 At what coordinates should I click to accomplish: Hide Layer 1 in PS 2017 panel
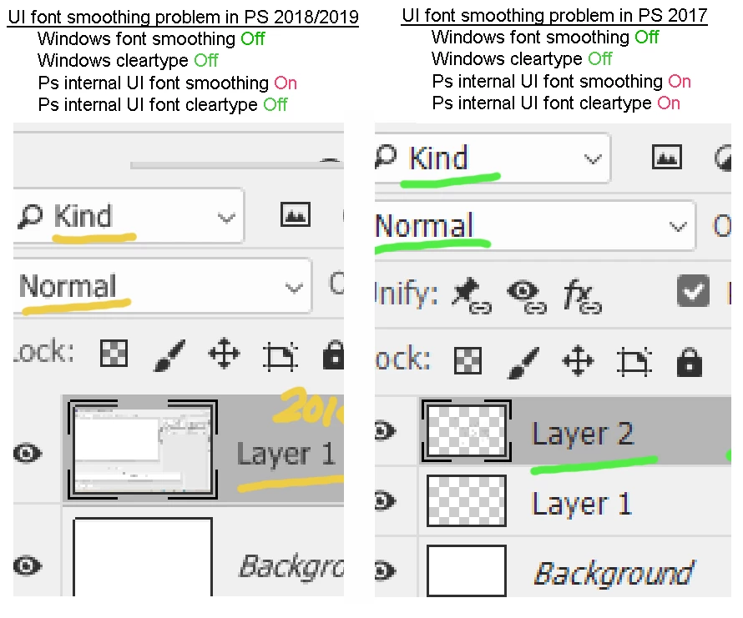tap(386, 501)
